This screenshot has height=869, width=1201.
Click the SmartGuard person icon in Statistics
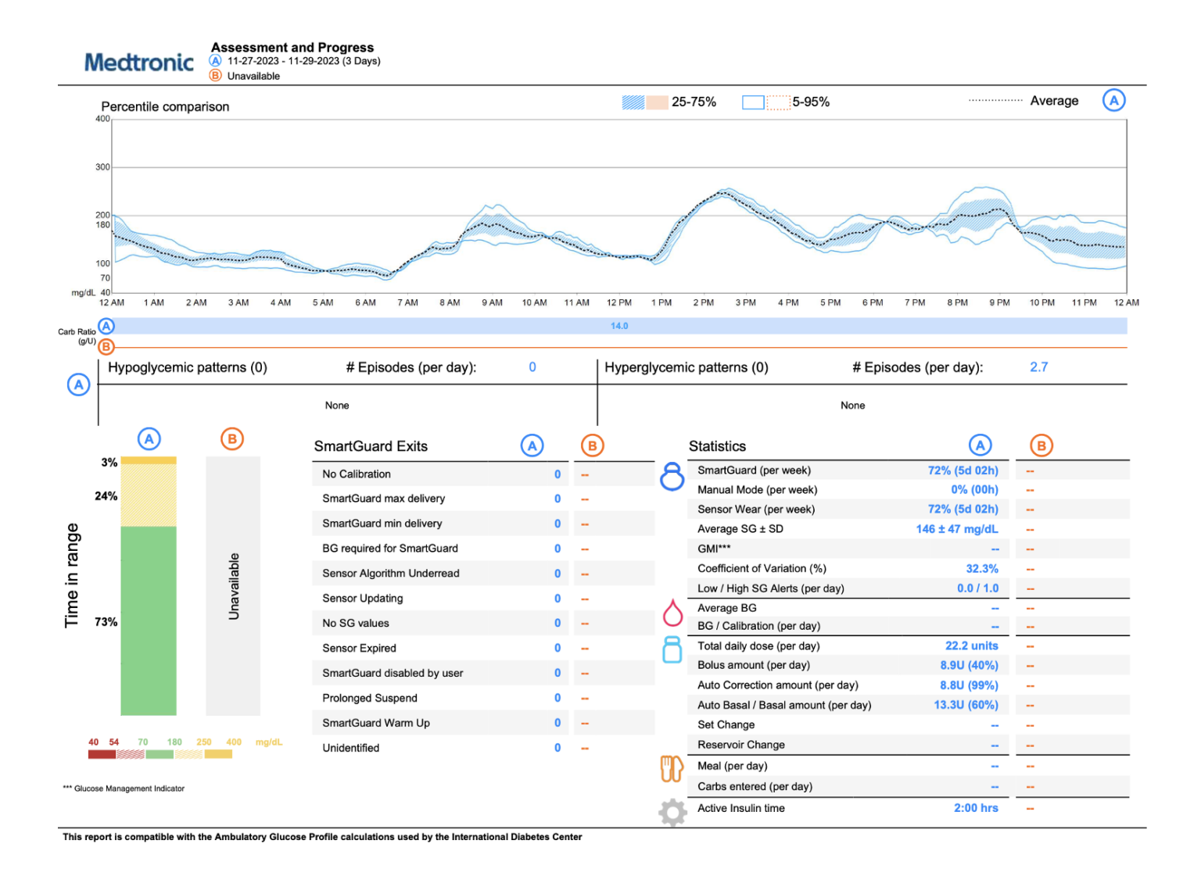(x=672, y=476)
